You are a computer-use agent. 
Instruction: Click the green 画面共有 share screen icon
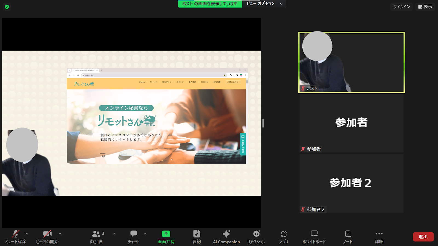click(x=166, y=234)
